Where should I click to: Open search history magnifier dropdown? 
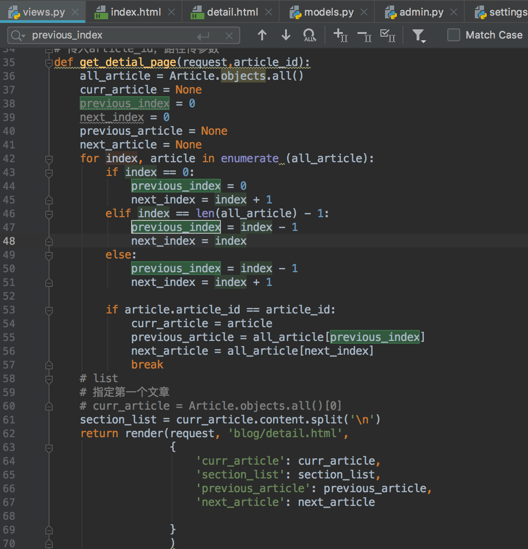18,35
